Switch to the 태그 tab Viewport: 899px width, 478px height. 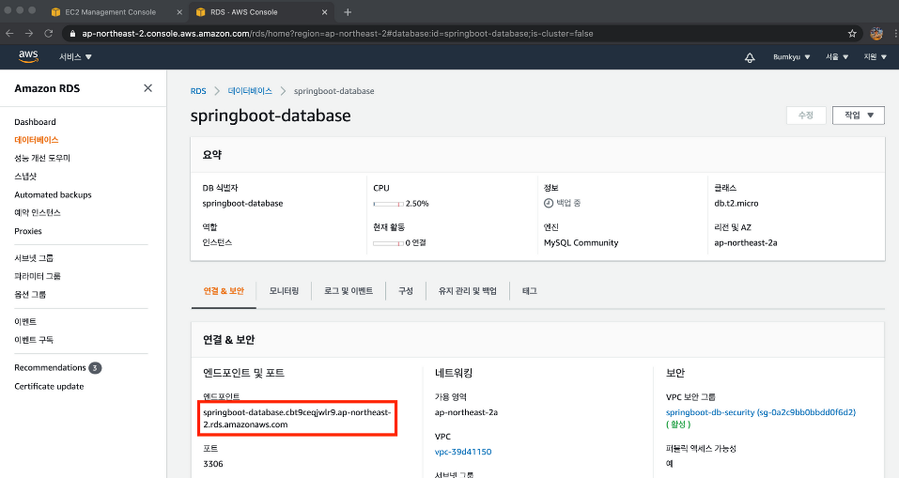pyautogui.click(x=529, y=291)
